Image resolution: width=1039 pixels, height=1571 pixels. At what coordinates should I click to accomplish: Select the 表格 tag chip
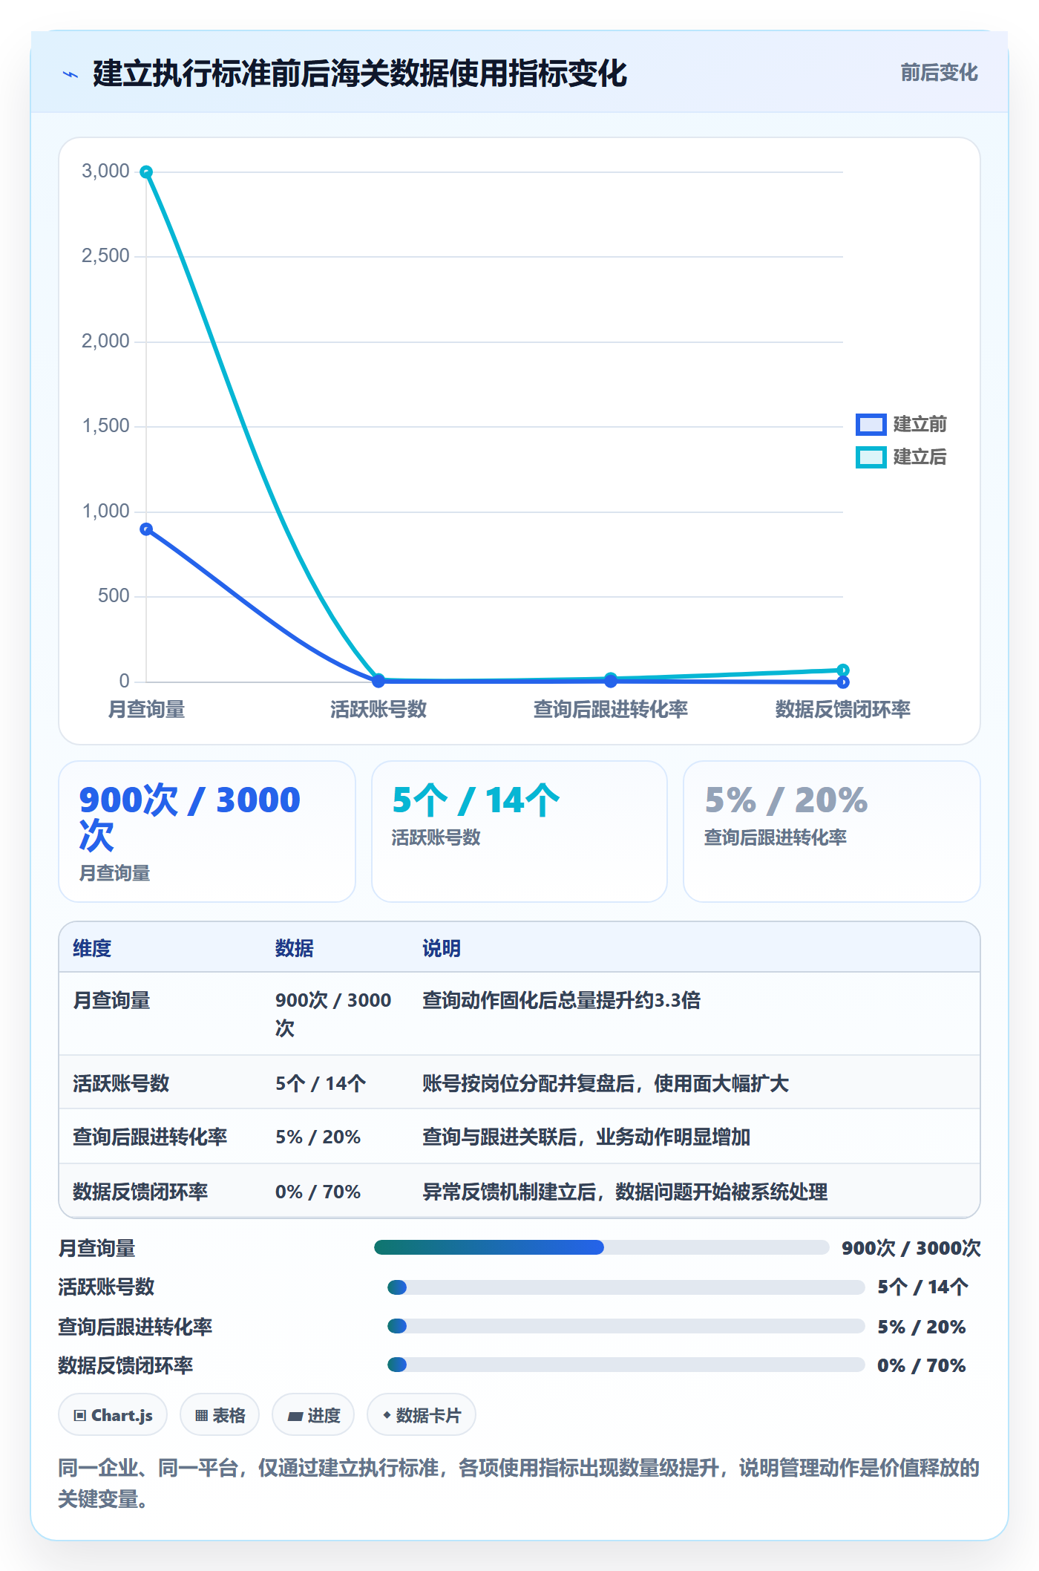[x=220, y=1415]
